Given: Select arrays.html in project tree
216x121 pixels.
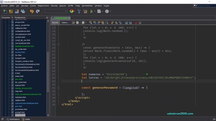Looking at the screenshot, I should point(20,22).
